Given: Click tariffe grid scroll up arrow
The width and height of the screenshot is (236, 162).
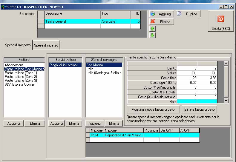Looking at the screenshot, I should pyautogui.click(x=226, y=64).
